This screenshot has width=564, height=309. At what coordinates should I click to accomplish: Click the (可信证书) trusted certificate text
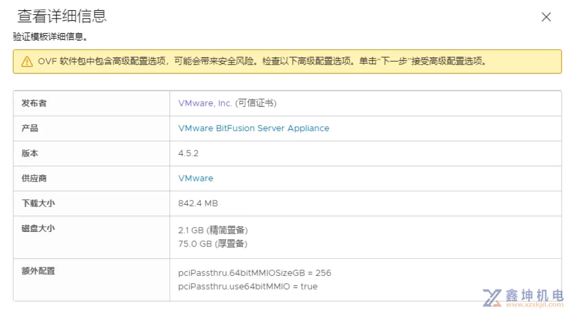(255, 104)
